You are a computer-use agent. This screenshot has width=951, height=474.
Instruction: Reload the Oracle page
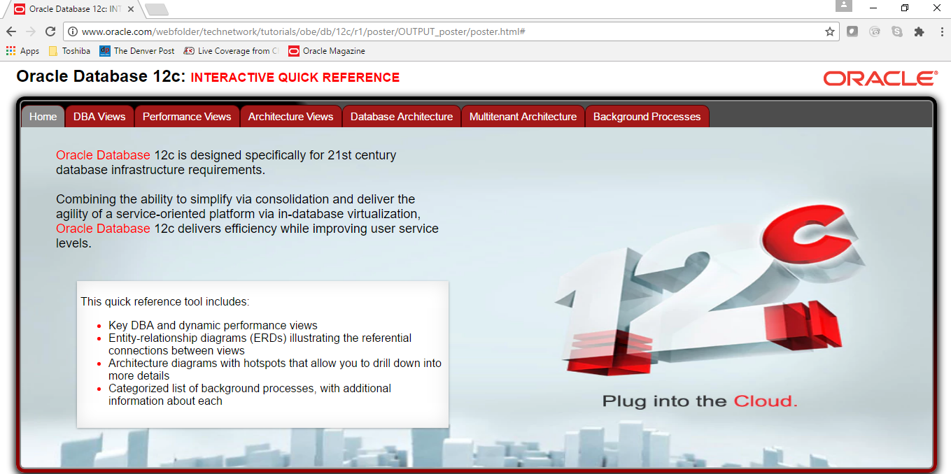[x=50, y=31]
